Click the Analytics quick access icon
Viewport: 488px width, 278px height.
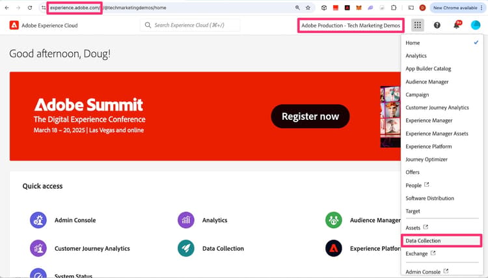186,220
